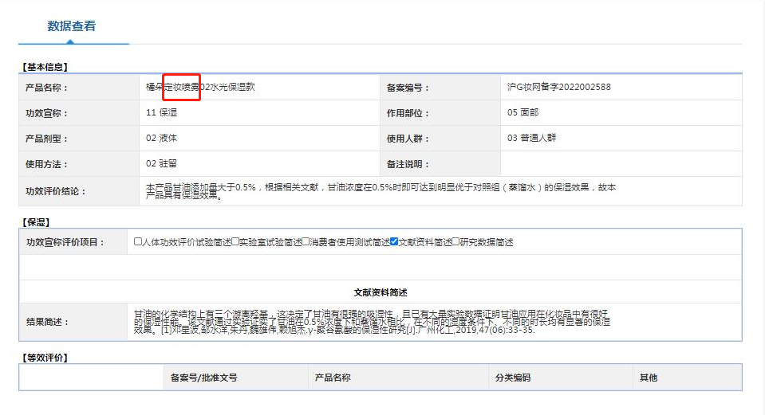Check 人体功效评价试验简述 checkbox

(x=137, y=241)
